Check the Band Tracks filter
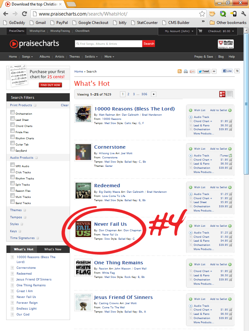 pos(12,201)
